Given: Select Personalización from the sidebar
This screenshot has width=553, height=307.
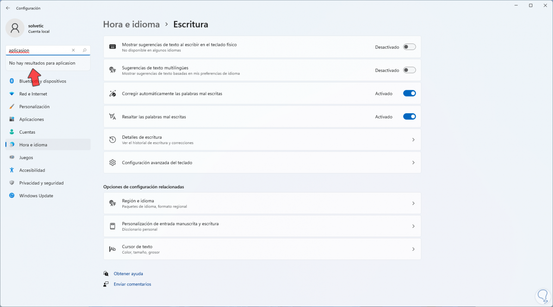Looking at the screenshot, I should (x=34, y=107).
